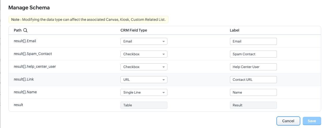The width and height of the screenshot is (328, 128).
Task: Select the result[].Email path text
Action: pyautogui.click(x=27, y=41)
